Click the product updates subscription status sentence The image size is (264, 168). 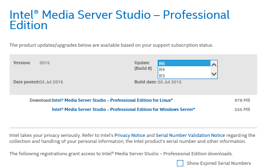point(111,45)
